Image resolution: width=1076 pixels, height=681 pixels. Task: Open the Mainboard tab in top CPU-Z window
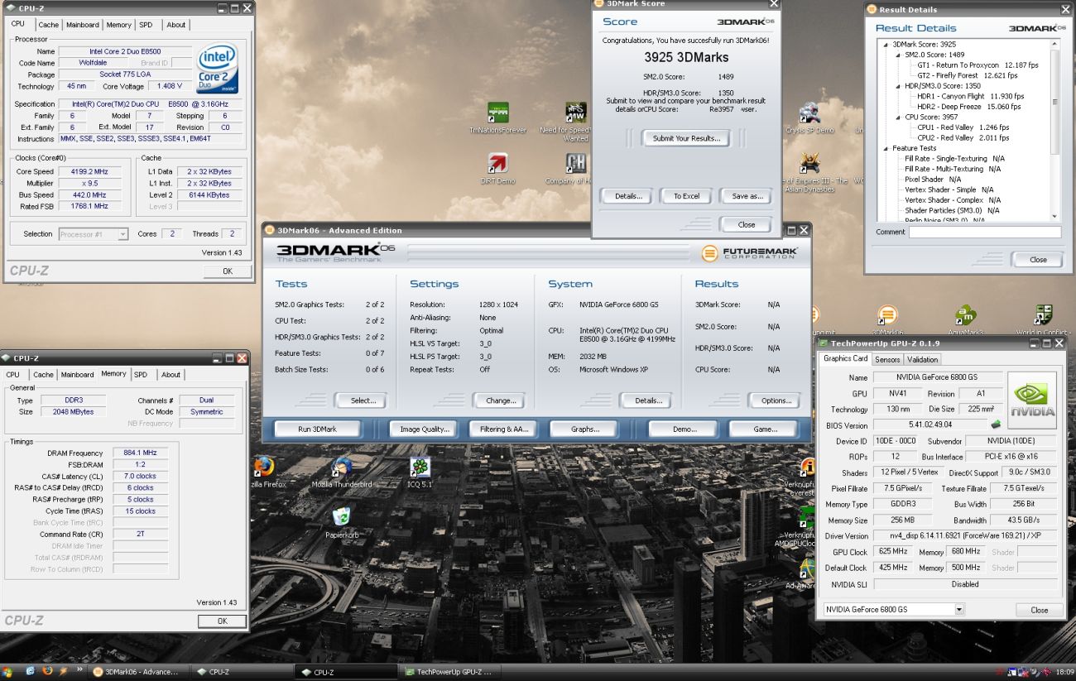pos(83,25)
